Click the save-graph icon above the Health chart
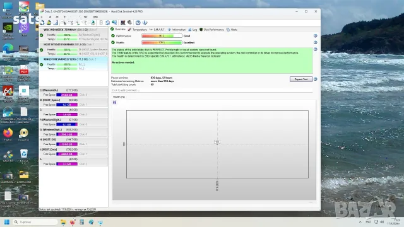Viewport: 404px width, 227px height. [x=115, y=102]
